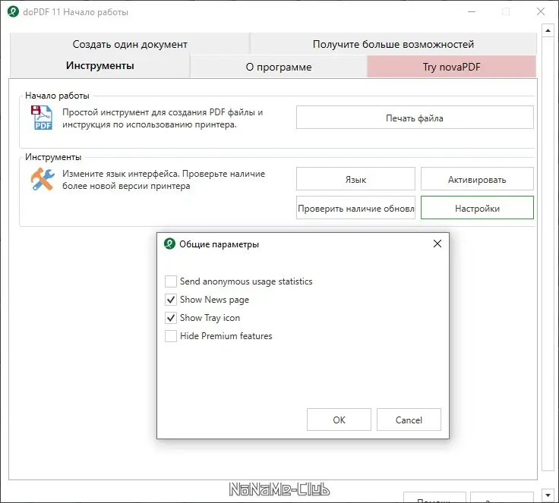559x503 pixels.
Task: Uncheck Show News page option
Action: point(171,300)
